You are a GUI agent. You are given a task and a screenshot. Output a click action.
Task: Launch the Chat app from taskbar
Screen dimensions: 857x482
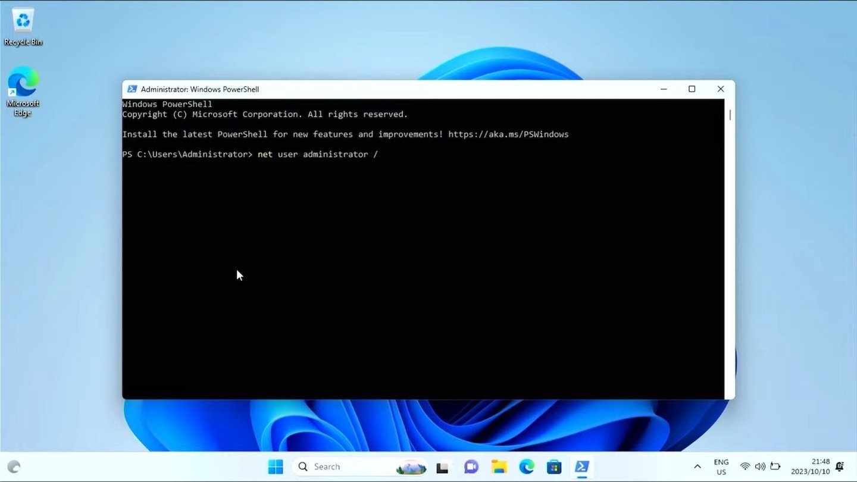(x=471, y=467)
